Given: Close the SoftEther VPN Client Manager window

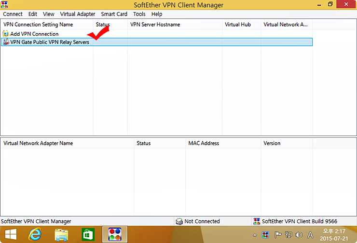Looking at the screenshot, I should (x=346, y=4).
